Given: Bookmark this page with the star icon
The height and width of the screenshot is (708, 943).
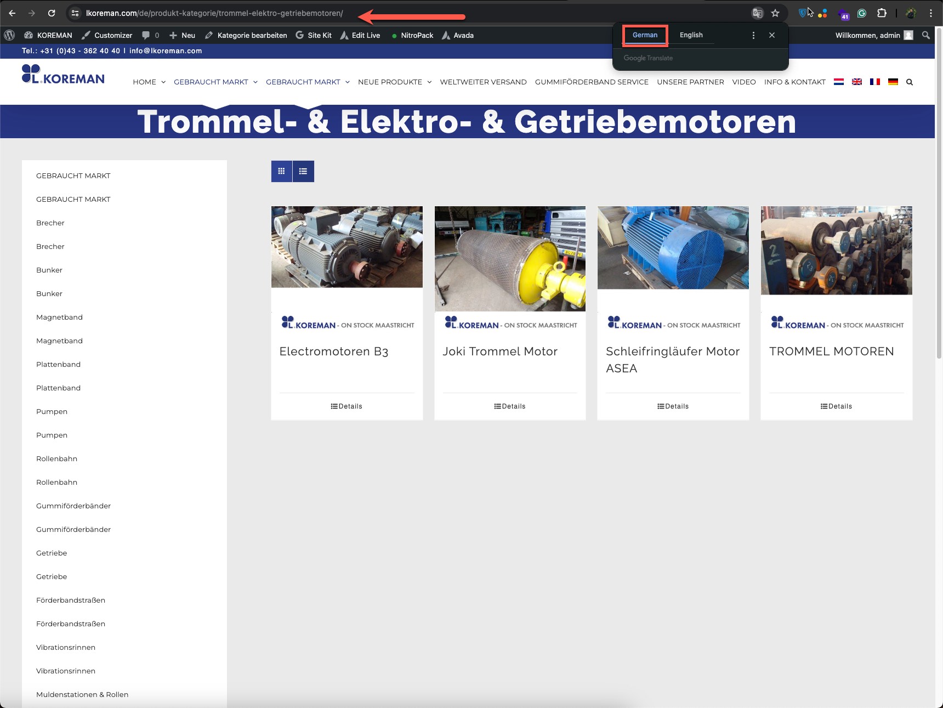Looking at the screenshot, I should 775,13.
